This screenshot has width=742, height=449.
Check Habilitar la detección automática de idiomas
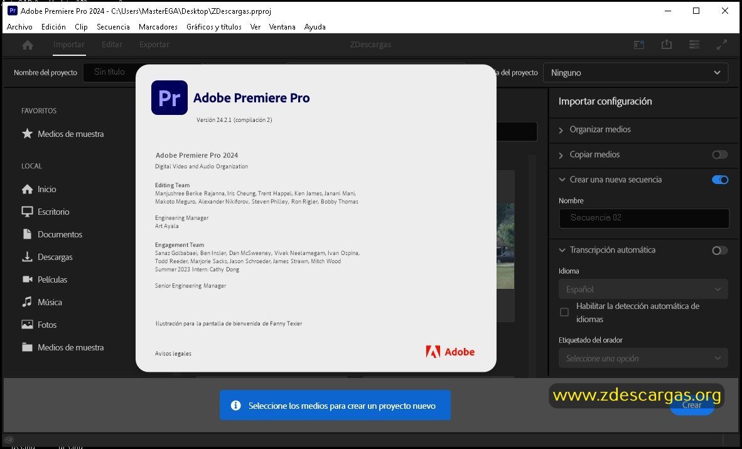tap(564, 312)
